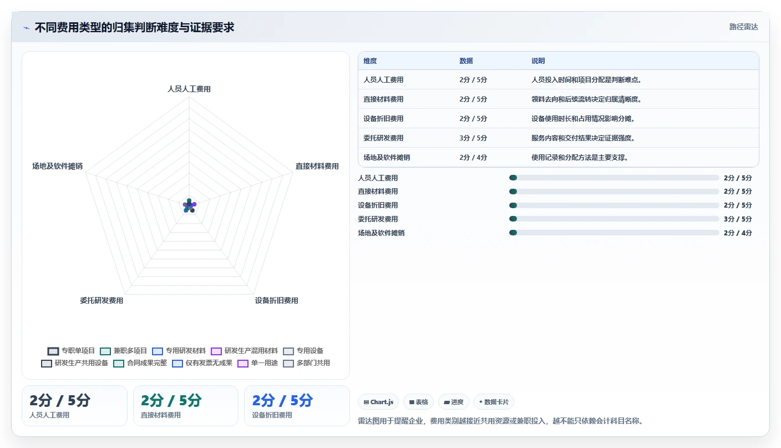Viewport: 781px width, 448px height.
Task: Click the 进度 tag chip
Action: tap(454, 402)
